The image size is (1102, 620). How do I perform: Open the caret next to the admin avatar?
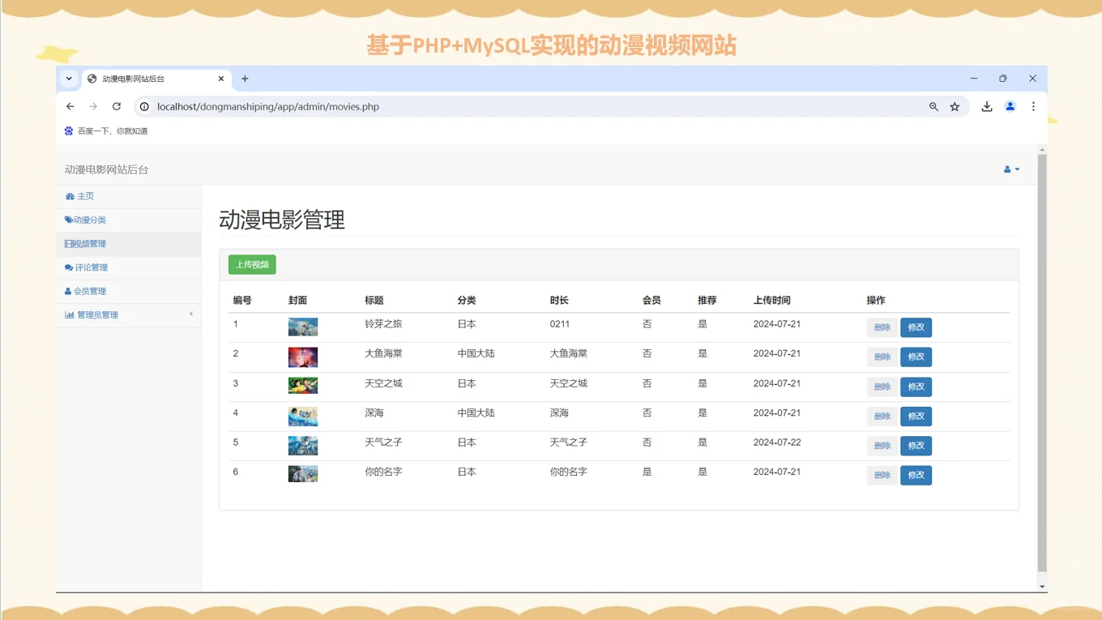pos(1016,170)
